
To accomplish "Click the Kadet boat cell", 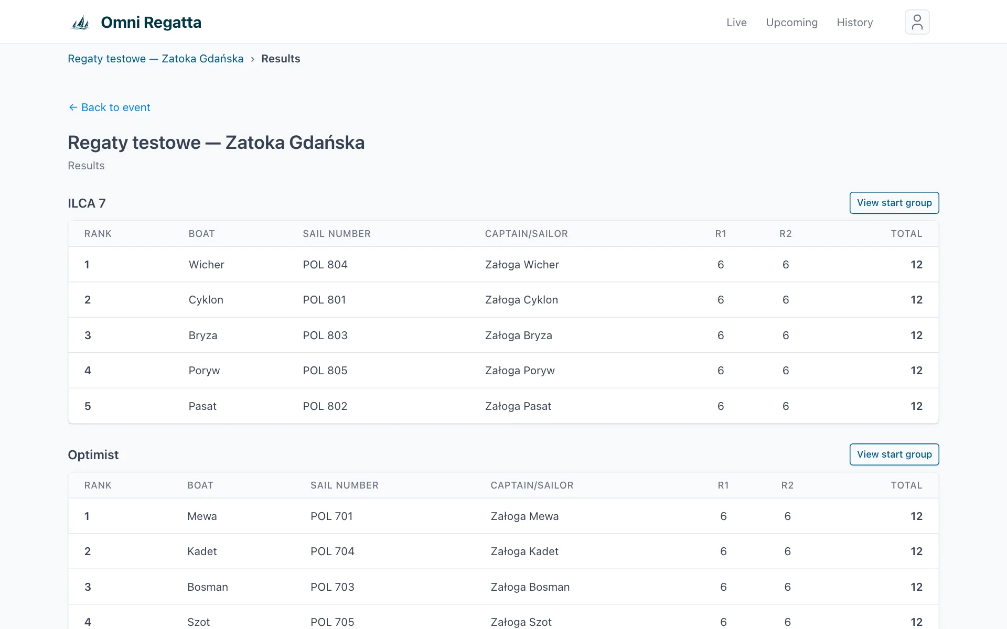I will pos(202,551).
